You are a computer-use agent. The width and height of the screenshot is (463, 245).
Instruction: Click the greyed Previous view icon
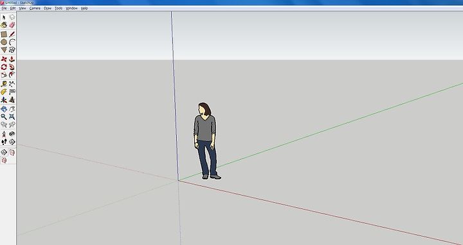[x=4, y=125]
